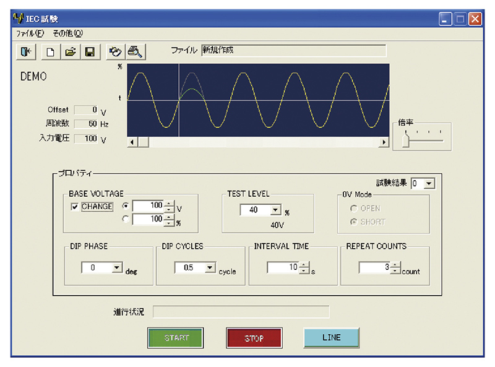Click the base voltage volts field

[148, 206]
